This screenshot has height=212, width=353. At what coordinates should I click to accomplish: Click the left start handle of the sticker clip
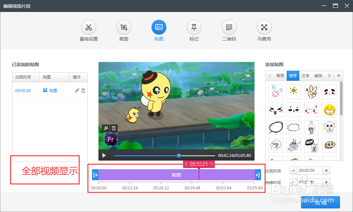96,175
